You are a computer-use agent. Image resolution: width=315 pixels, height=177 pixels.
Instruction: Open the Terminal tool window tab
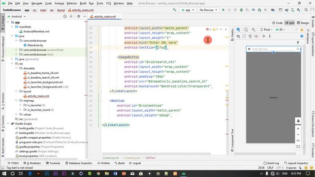coord(53,163)
